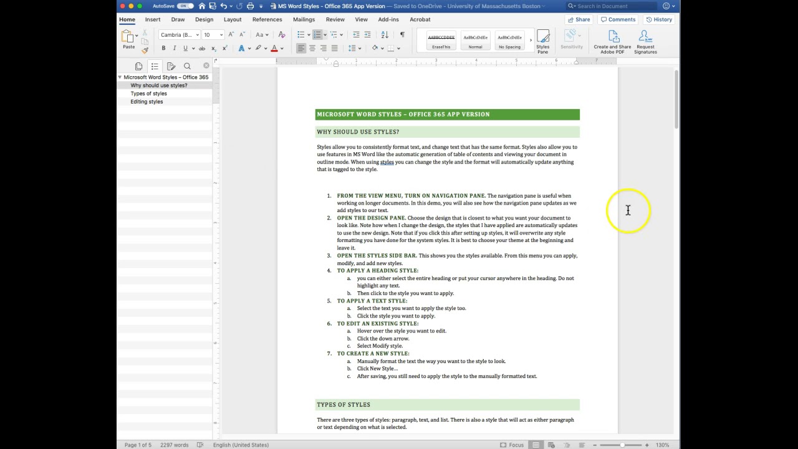Open the Design ribbon tab
The image size is (798, 449).
[x=204, y=19]
